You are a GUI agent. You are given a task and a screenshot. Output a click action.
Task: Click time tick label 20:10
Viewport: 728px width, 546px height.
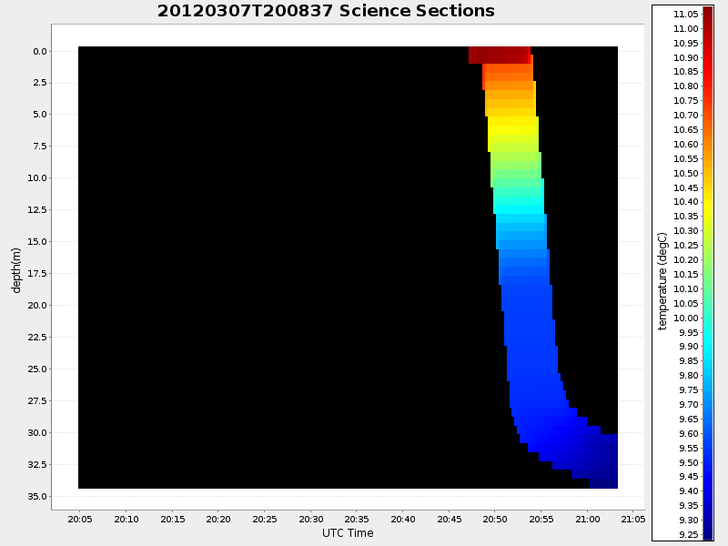[x=126, y=519]
